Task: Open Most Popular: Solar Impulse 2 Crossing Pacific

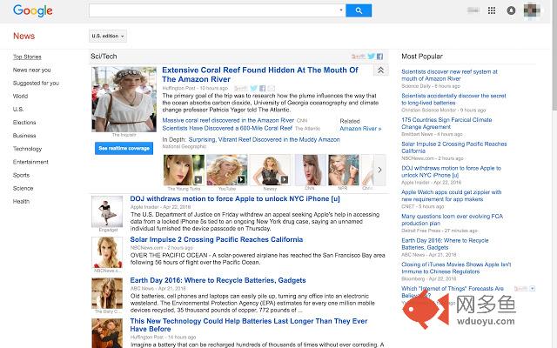Action: click(454, 147)
